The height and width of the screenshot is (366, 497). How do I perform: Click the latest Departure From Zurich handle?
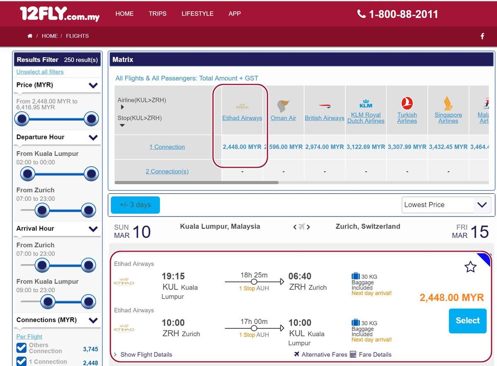coord(89,211)
